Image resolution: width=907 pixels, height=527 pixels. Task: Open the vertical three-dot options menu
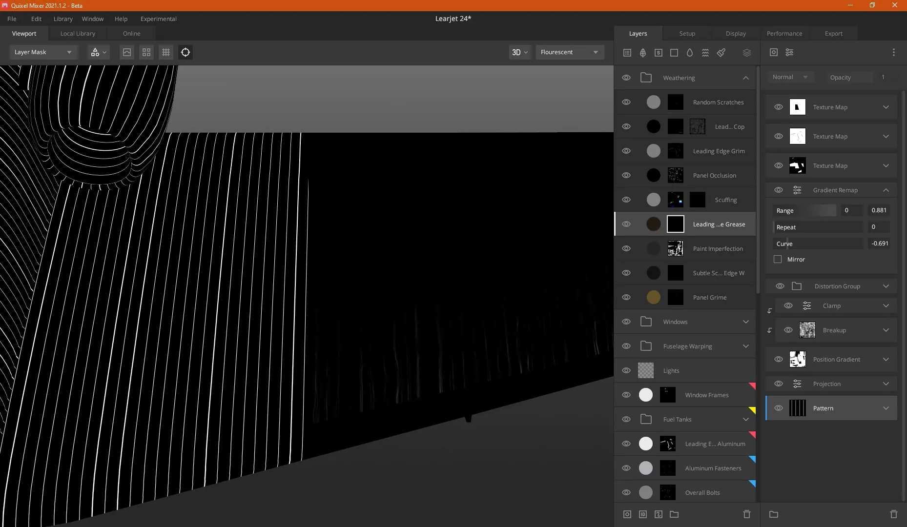pos(894,52)
